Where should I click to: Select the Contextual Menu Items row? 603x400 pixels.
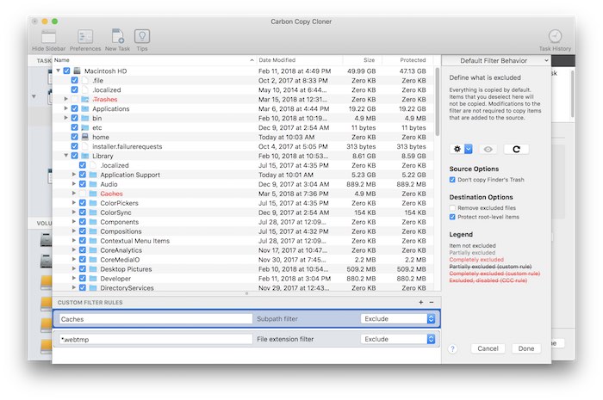point(243,241)
